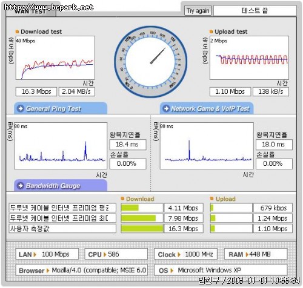The width and height of the screenshot is (303, 288).
Task: Open the Bandwidth Gauge header
Action: pyautogui.click(x=61, y=185)
